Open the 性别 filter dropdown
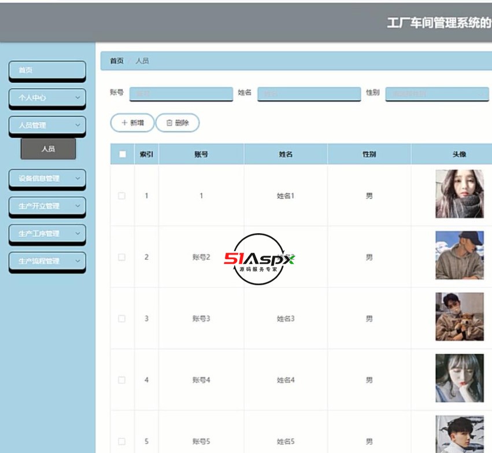The width and height of the screenshot is (492, 453). (437, 94)
